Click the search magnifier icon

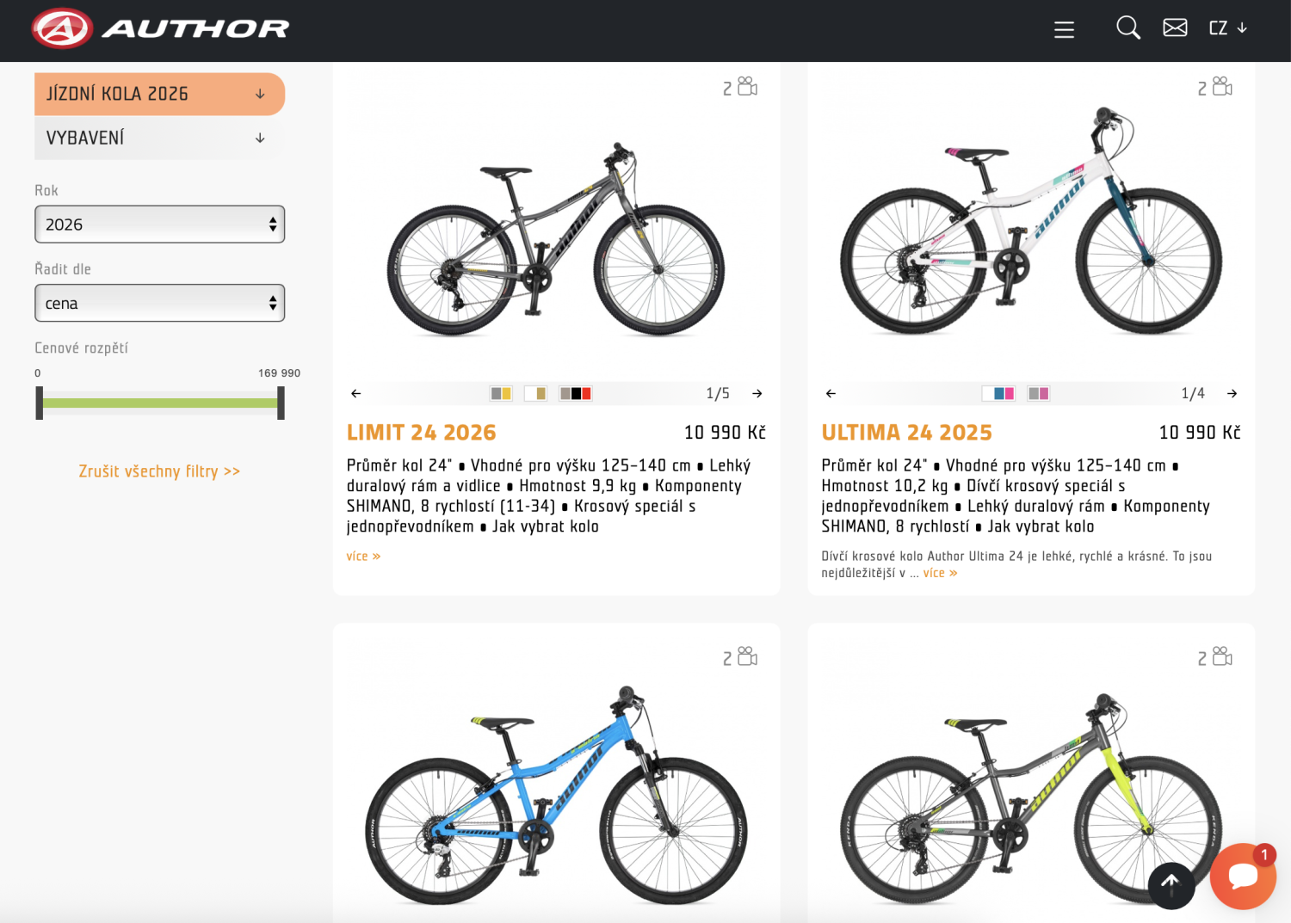click(x=1127, y=28)
